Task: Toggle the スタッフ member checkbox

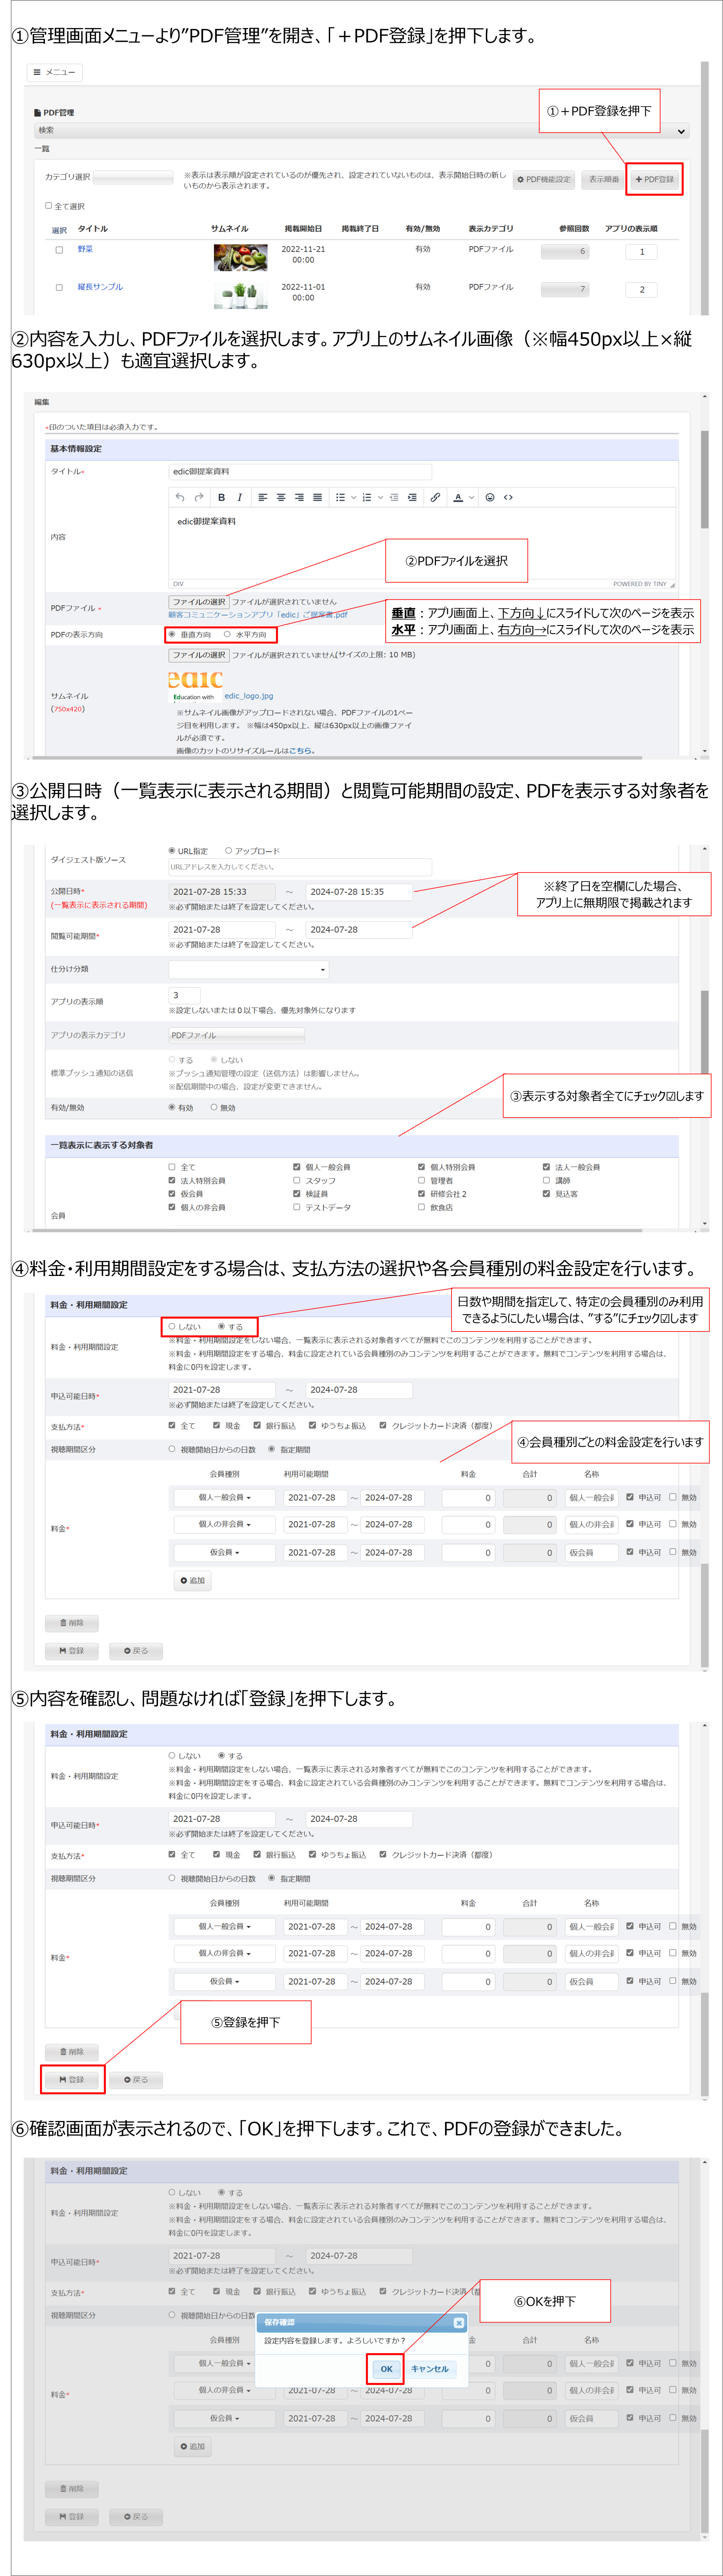Action: 297,1180
